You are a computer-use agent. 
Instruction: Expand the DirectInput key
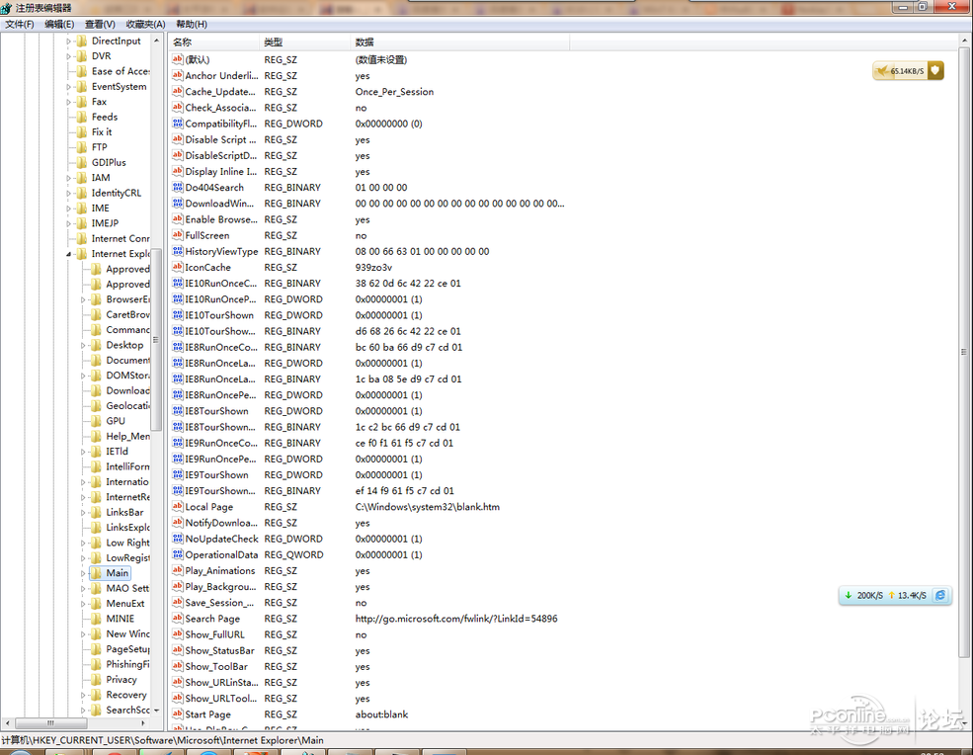(69, 42)
